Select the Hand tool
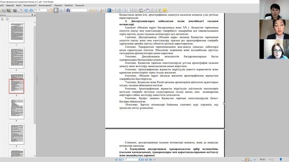 (51, 10)
